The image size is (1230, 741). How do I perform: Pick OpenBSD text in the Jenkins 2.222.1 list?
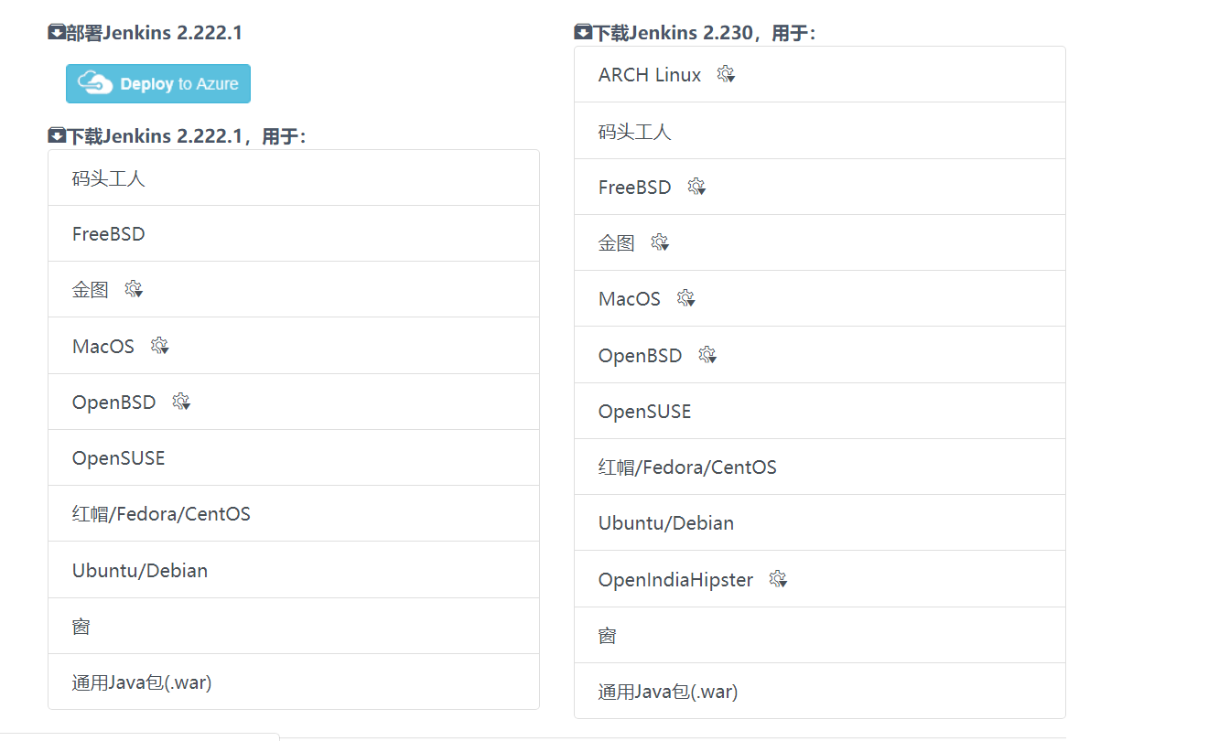tap(114, 403)
